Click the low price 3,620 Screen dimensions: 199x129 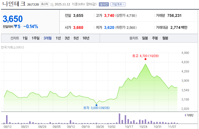tap(109, 28)
